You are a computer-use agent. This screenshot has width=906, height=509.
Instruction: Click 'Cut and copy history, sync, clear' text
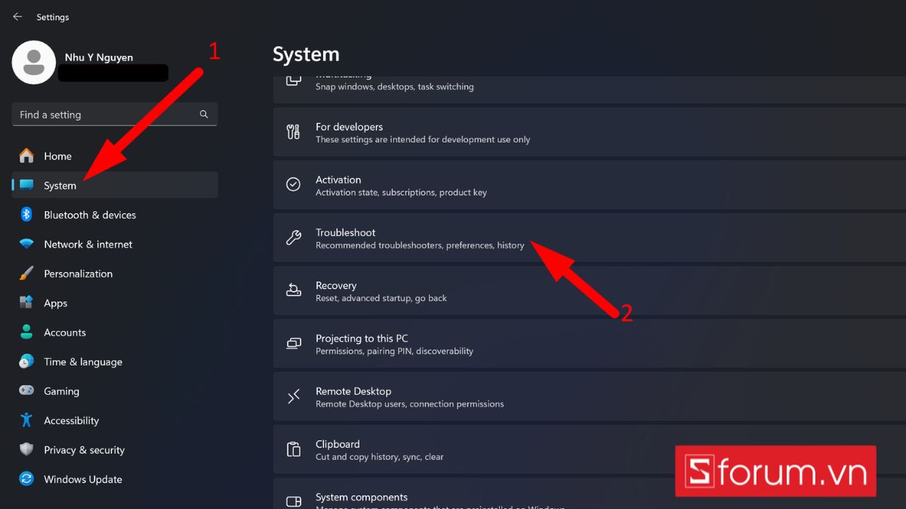point(380,457)
